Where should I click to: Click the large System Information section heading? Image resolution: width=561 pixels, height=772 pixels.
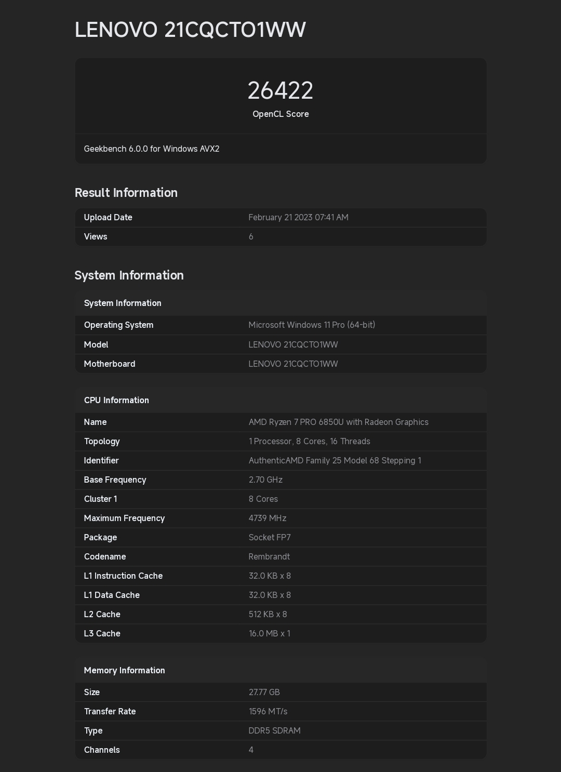(x=129, y=275)
